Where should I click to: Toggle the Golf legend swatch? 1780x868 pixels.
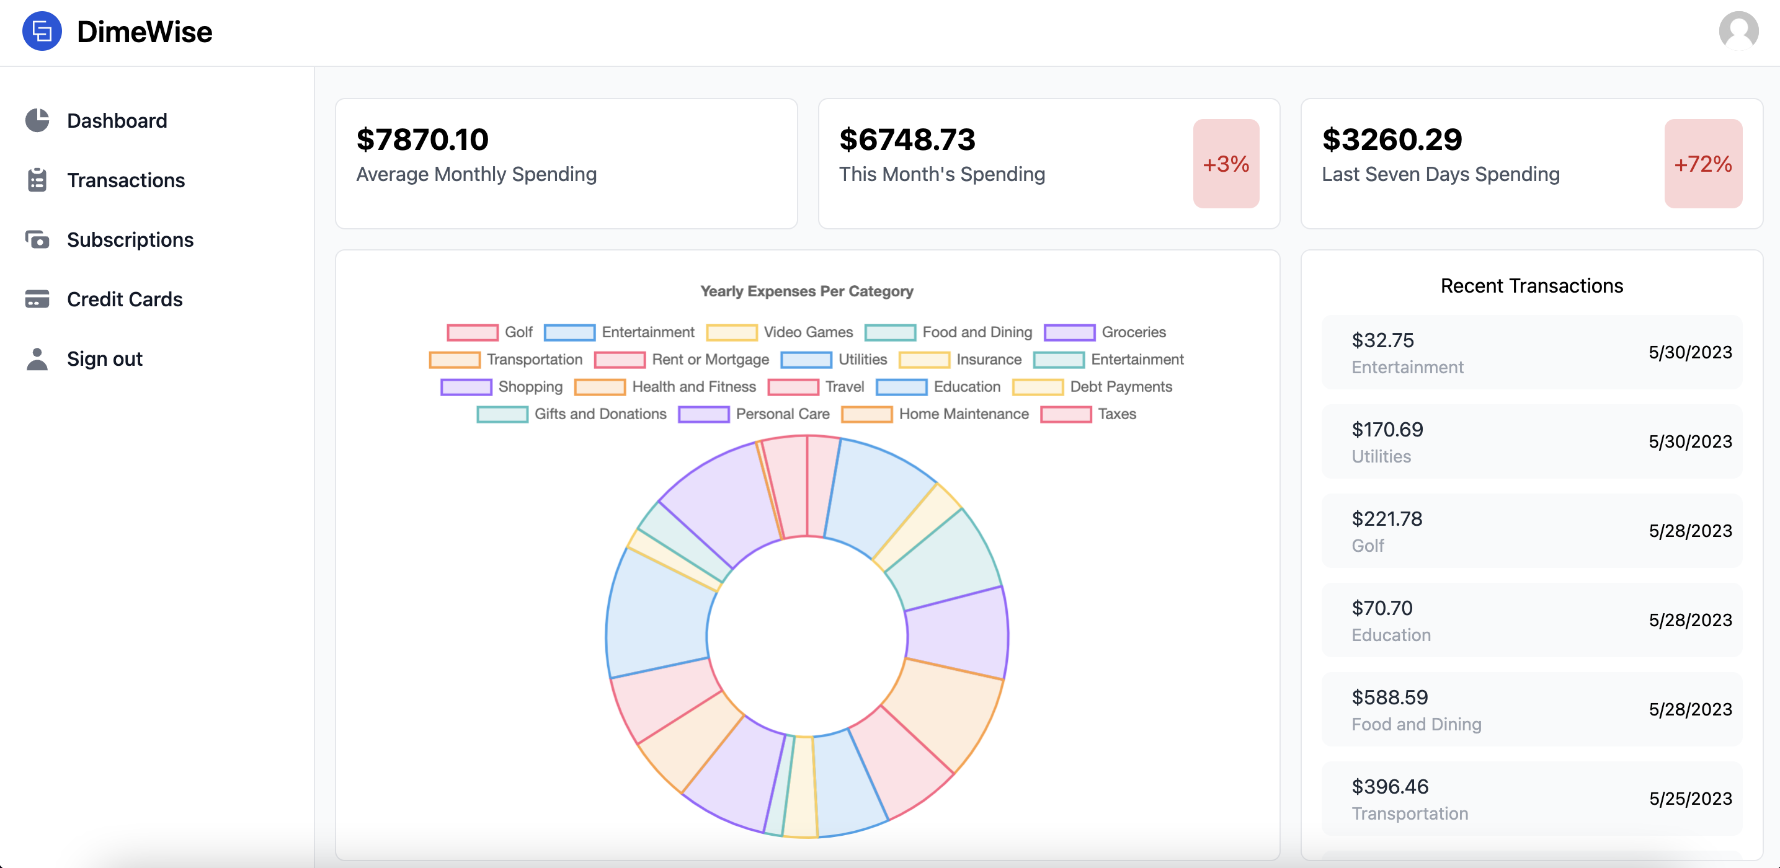point(473,332)
